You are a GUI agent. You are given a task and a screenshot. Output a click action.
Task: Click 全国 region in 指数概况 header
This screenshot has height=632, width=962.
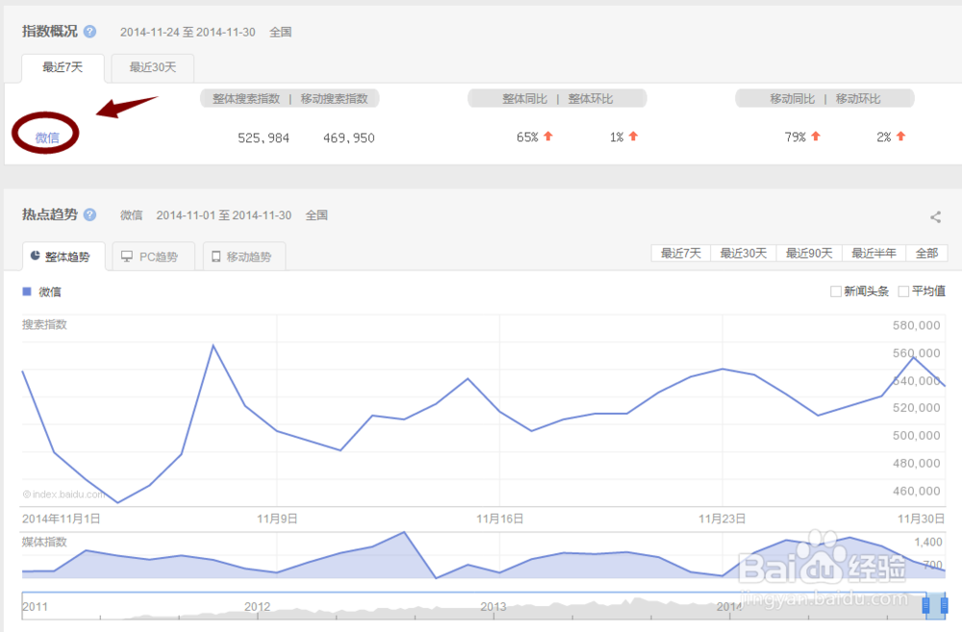pos(280,32)
